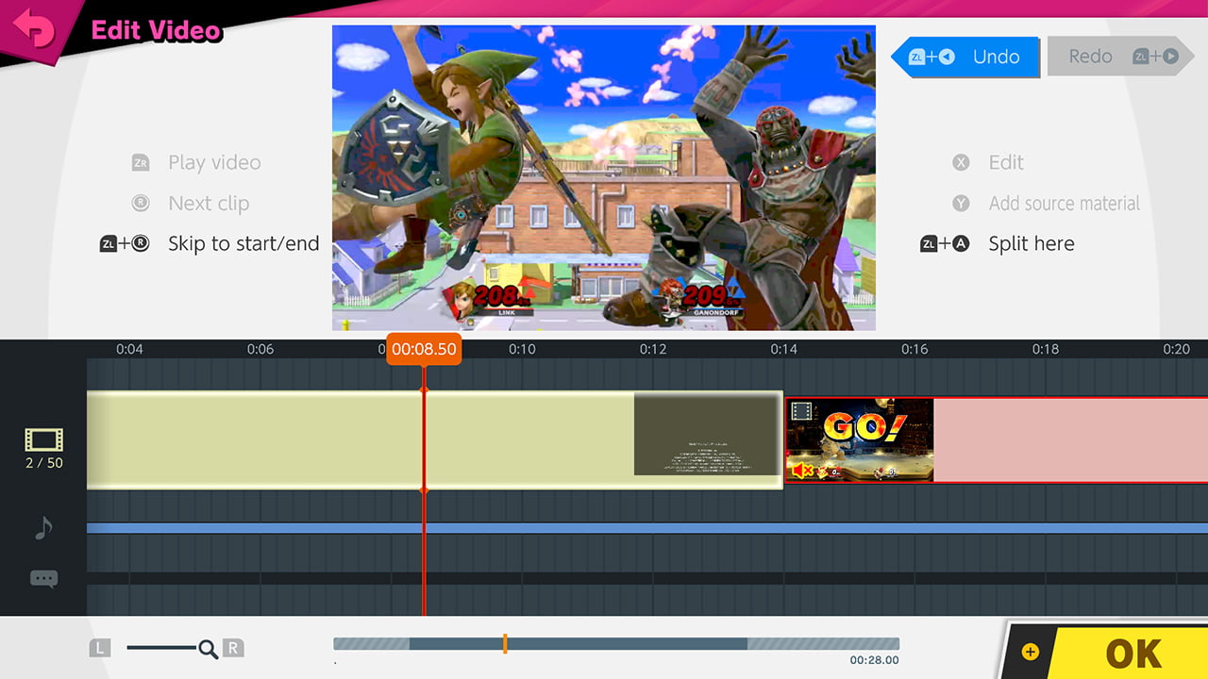Choose Split here
Screen dimensions: 1208x679
1032,243
